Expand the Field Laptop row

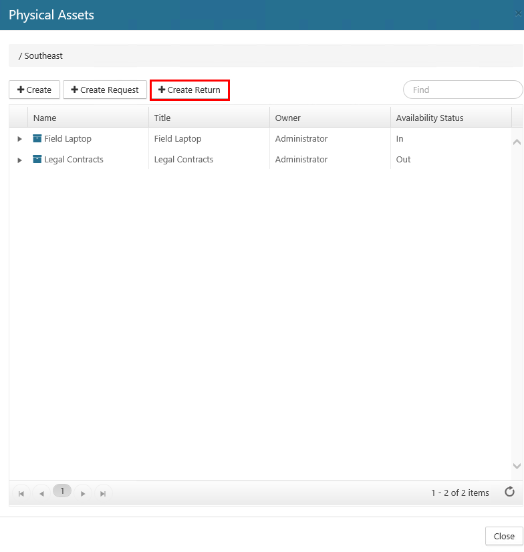click(19, 139)
